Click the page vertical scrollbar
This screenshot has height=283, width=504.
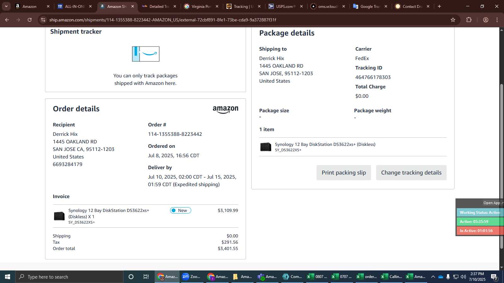tap(501, 167)
